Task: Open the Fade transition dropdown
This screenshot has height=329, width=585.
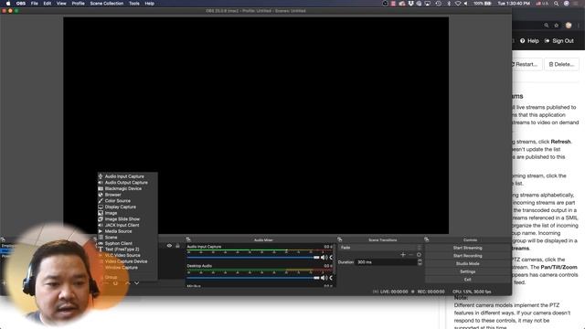Action: pyautogui.click(x=380, y=248)
